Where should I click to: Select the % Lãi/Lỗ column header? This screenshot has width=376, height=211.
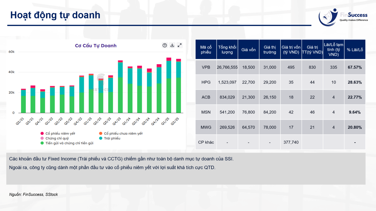pyautogui.click(x=355, y=50)
